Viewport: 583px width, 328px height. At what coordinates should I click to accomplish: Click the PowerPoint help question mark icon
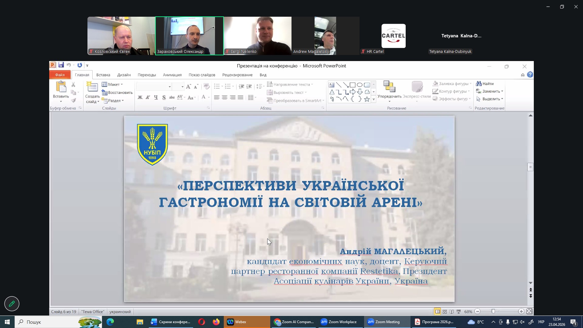pyautogui.click(x=530, y=75)
